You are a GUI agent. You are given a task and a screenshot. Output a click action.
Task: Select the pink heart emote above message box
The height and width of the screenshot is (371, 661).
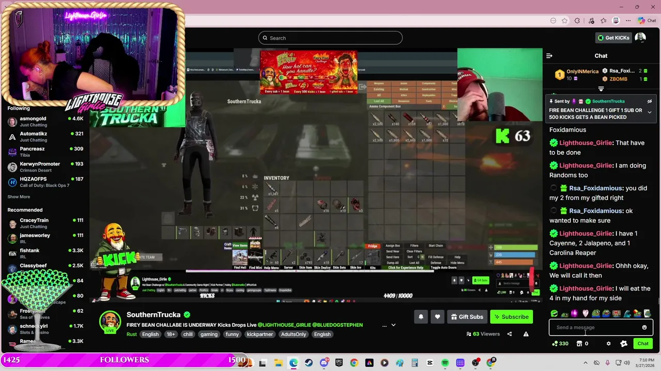click(585, 313)
